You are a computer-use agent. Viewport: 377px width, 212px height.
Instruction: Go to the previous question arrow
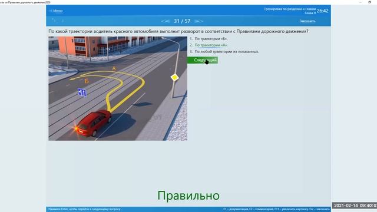(x=166, y=21)
